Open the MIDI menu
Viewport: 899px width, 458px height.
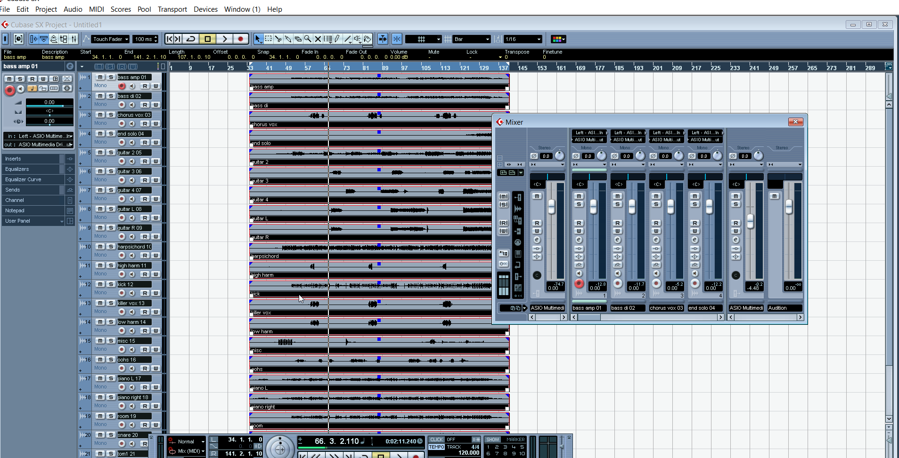pos(97,9)
